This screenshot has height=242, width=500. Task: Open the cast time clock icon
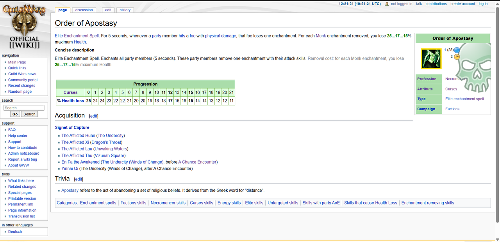(457, 57)
